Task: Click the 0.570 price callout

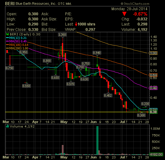Action: point(70,84)
